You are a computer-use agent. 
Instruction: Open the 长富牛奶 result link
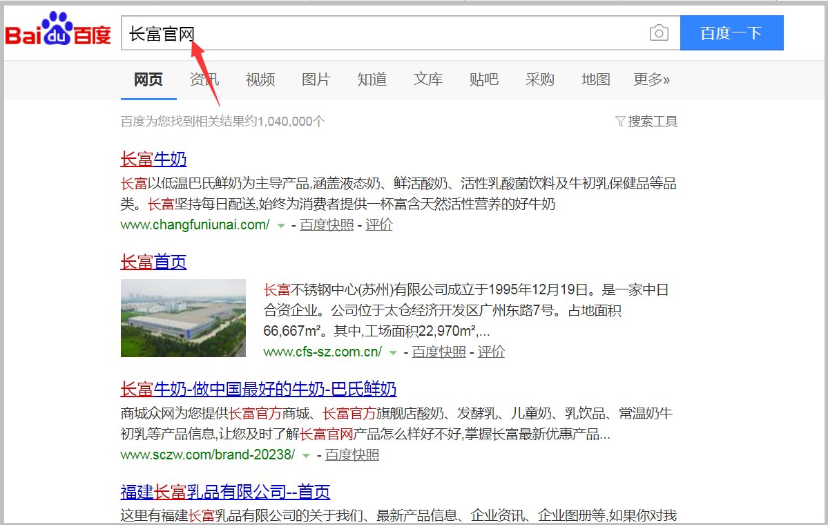[153, 159]
